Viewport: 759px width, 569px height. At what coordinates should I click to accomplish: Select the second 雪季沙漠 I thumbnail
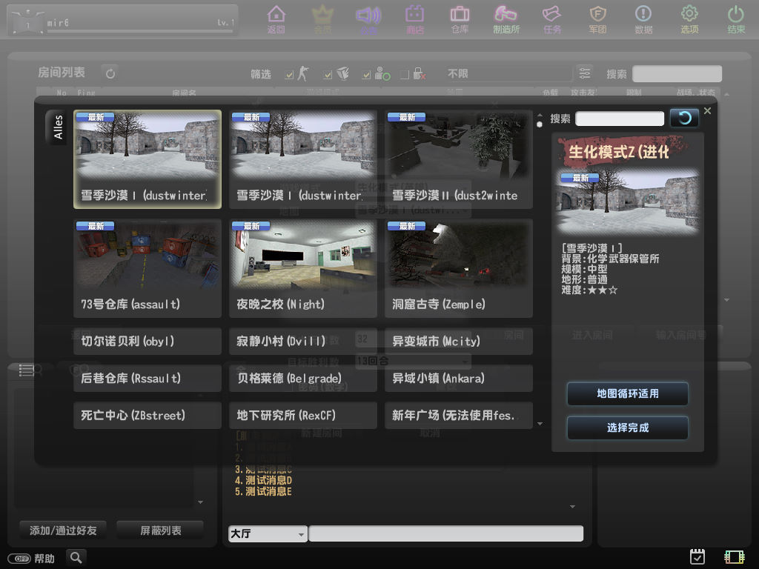(x=303, y=159)
